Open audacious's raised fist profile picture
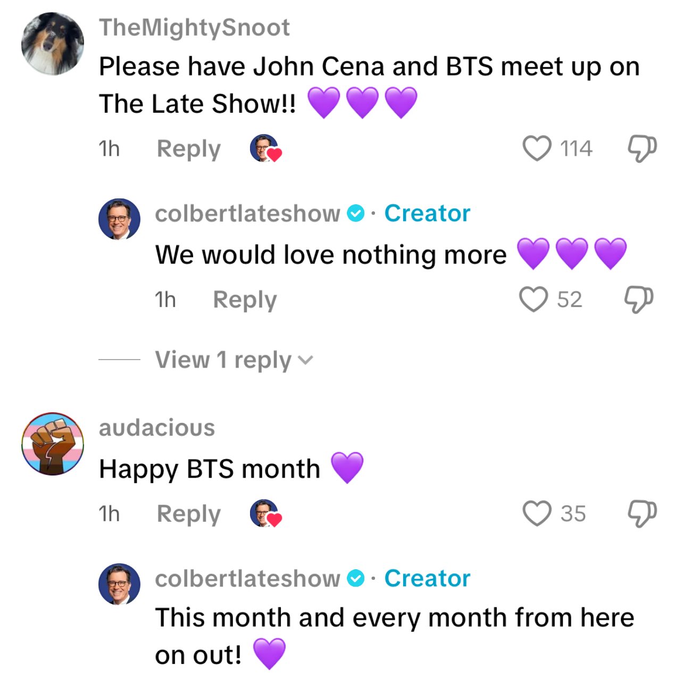 point(53,444)
